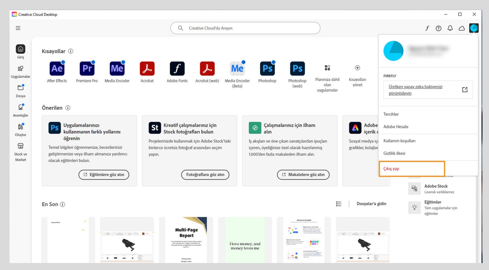Launch Media Encoder (Beta) shortcut
The height and width of the screenshot is (270, 489).
pyautogui.click(x=237, y=68)
